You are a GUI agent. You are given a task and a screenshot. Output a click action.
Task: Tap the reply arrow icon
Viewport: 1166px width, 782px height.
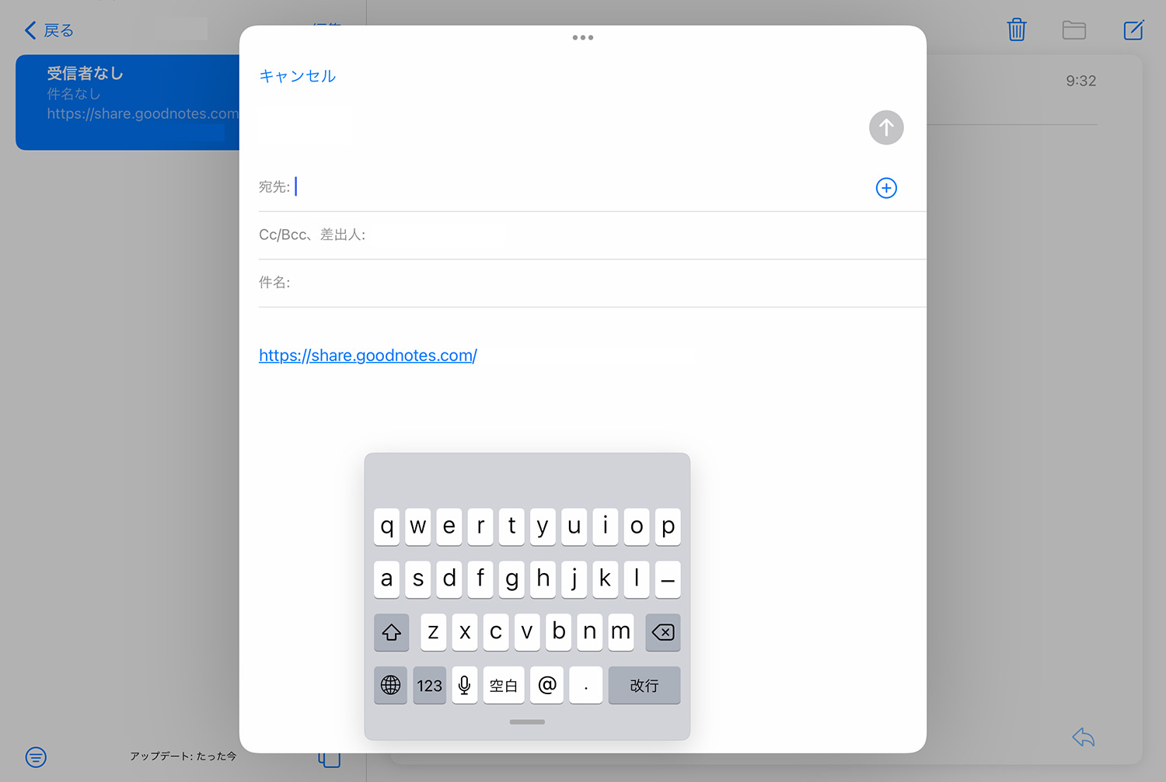click(x=1084, y=737)
